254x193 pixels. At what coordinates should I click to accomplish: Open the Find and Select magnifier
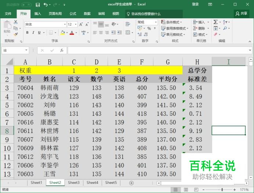(x=225, y=28)
